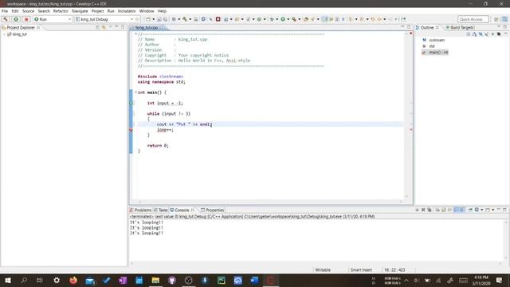Viewport: 510px width, 287px height.
Task: Open the Project Explorer view menu chevron
Action: pos(110,27)
